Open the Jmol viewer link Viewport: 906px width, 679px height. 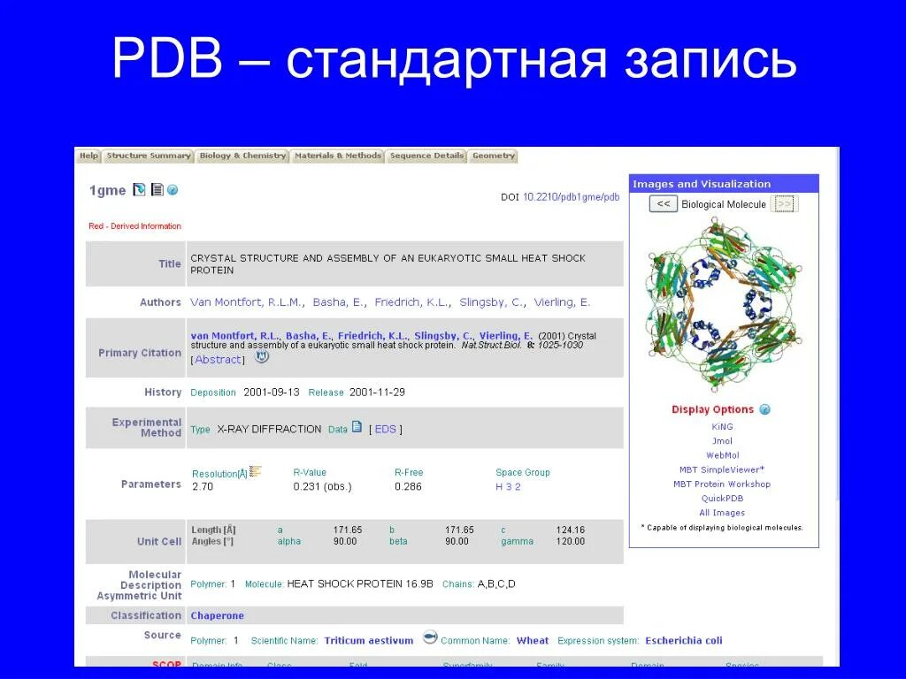(x=722, y=440)
